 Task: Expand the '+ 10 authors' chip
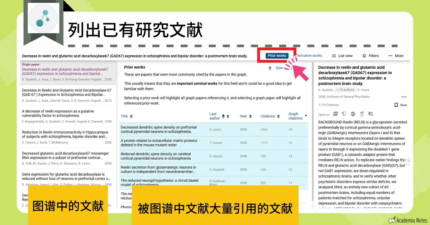(x=345, y=90)
